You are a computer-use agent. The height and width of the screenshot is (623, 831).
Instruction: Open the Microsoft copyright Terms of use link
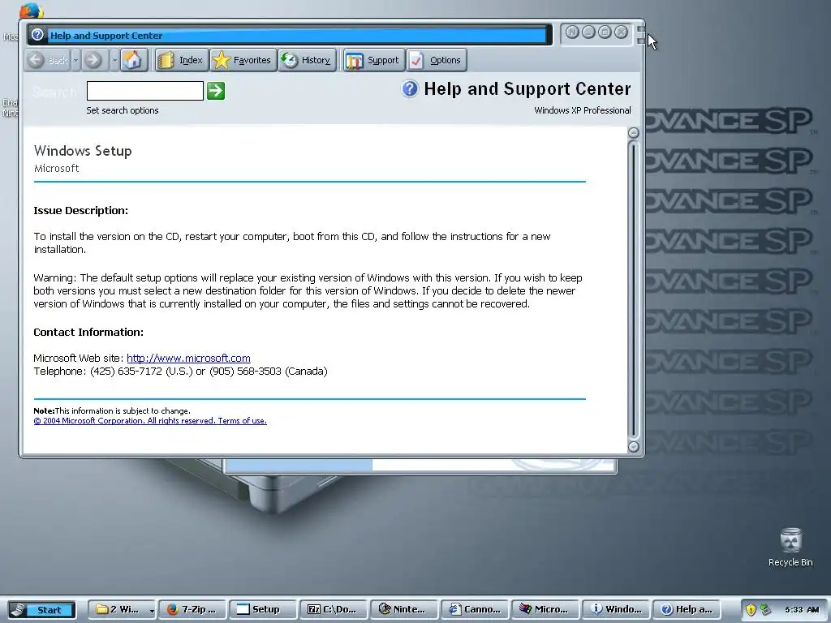click(150, 421)
